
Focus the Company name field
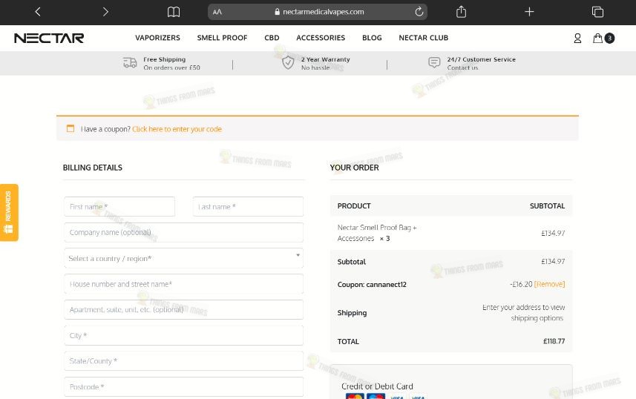coord(184,232)
